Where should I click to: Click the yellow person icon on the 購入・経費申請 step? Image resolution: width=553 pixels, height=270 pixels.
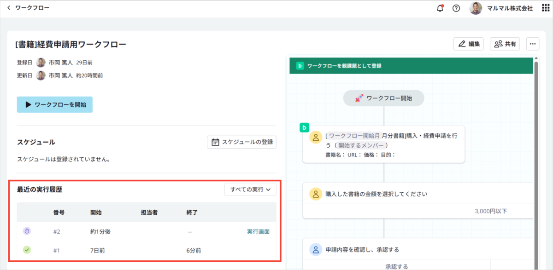(316, 137)
